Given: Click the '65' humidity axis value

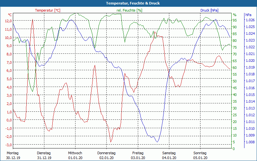Looking at the screenshot, I should pos(235,61).
